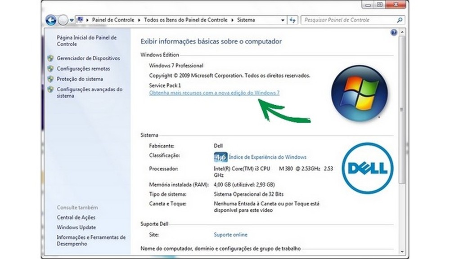Click the refresh arrow icon in the address bar

tap(293, 20)
